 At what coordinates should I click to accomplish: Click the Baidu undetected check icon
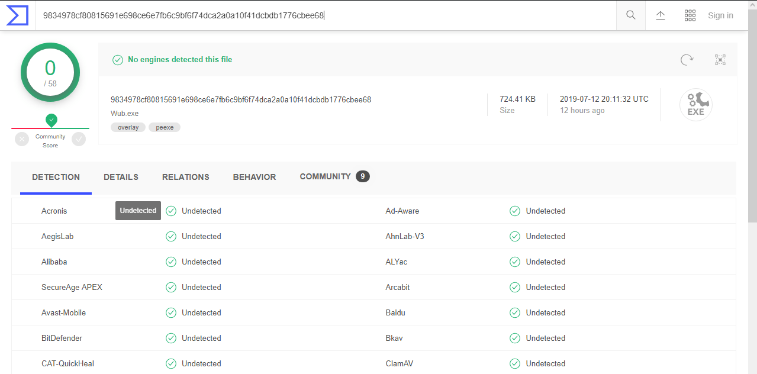(515, 312)
